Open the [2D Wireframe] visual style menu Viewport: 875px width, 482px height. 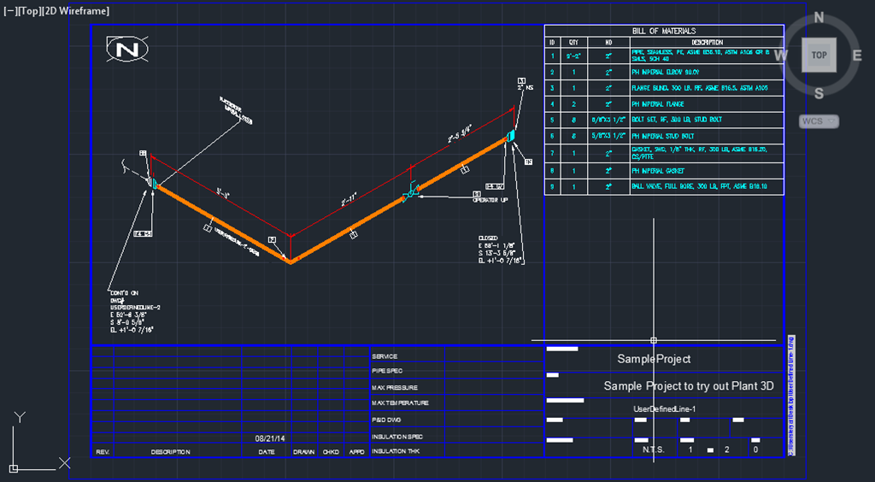(x=78, y=11)
